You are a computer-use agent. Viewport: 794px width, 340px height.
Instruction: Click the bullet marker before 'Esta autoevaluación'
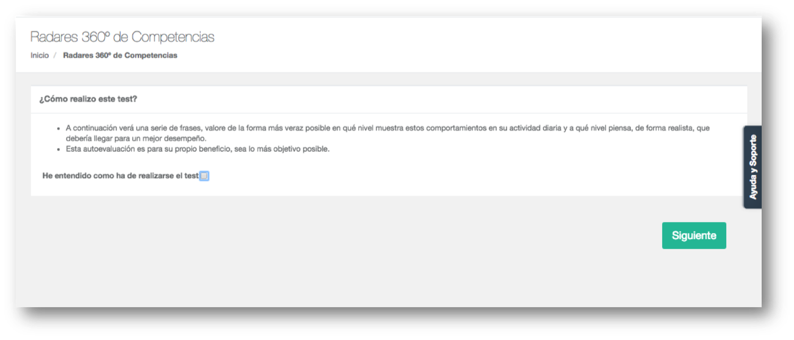[59, 149]
